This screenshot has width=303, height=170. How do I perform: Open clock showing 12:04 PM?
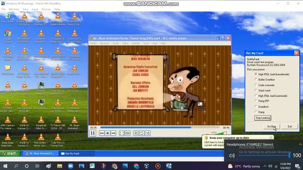click(x=285, y=166)
